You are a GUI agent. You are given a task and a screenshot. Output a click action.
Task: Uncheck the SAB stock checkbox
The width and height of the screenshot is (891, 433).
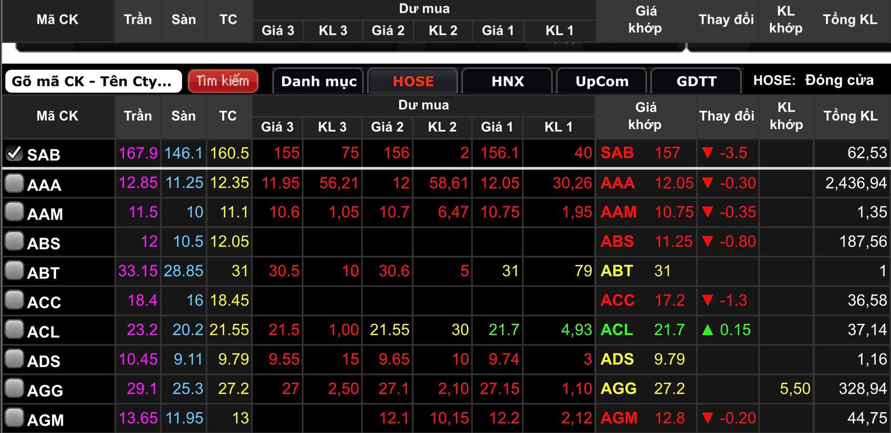(14, 153)
